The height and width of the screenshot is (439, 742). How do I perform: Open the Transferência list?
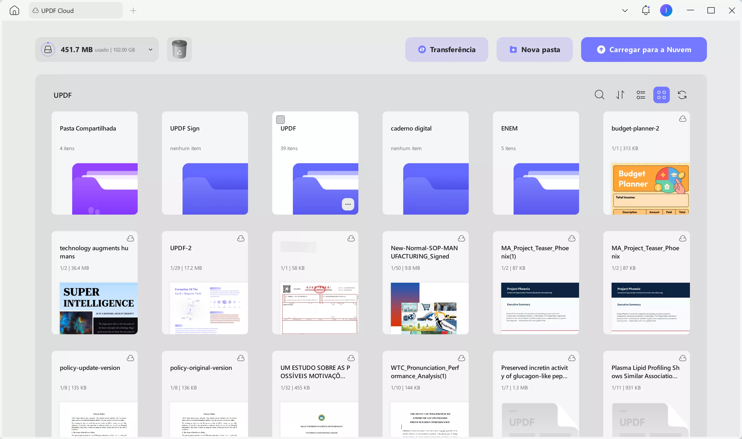click(x=446, y=50)
